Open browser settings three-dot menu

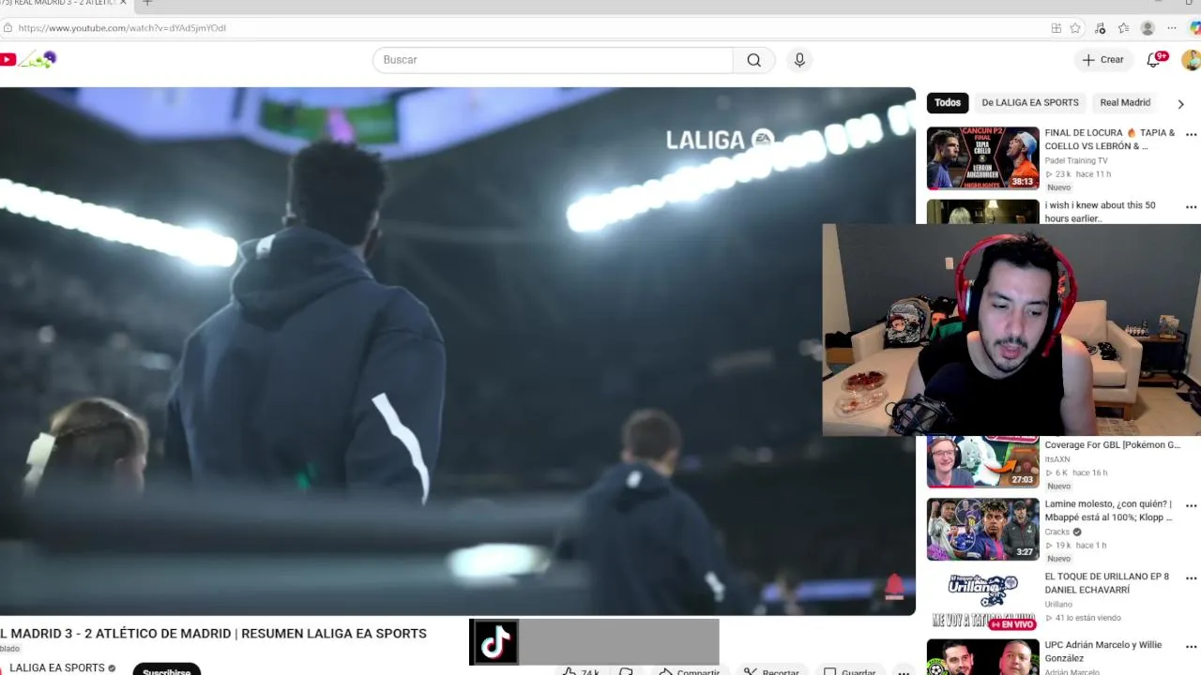[x=1172, y=28]
